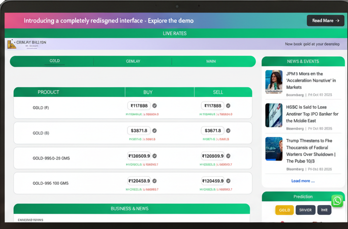
Task: Click the Load more news link
Action: click(x=303, y=181)
